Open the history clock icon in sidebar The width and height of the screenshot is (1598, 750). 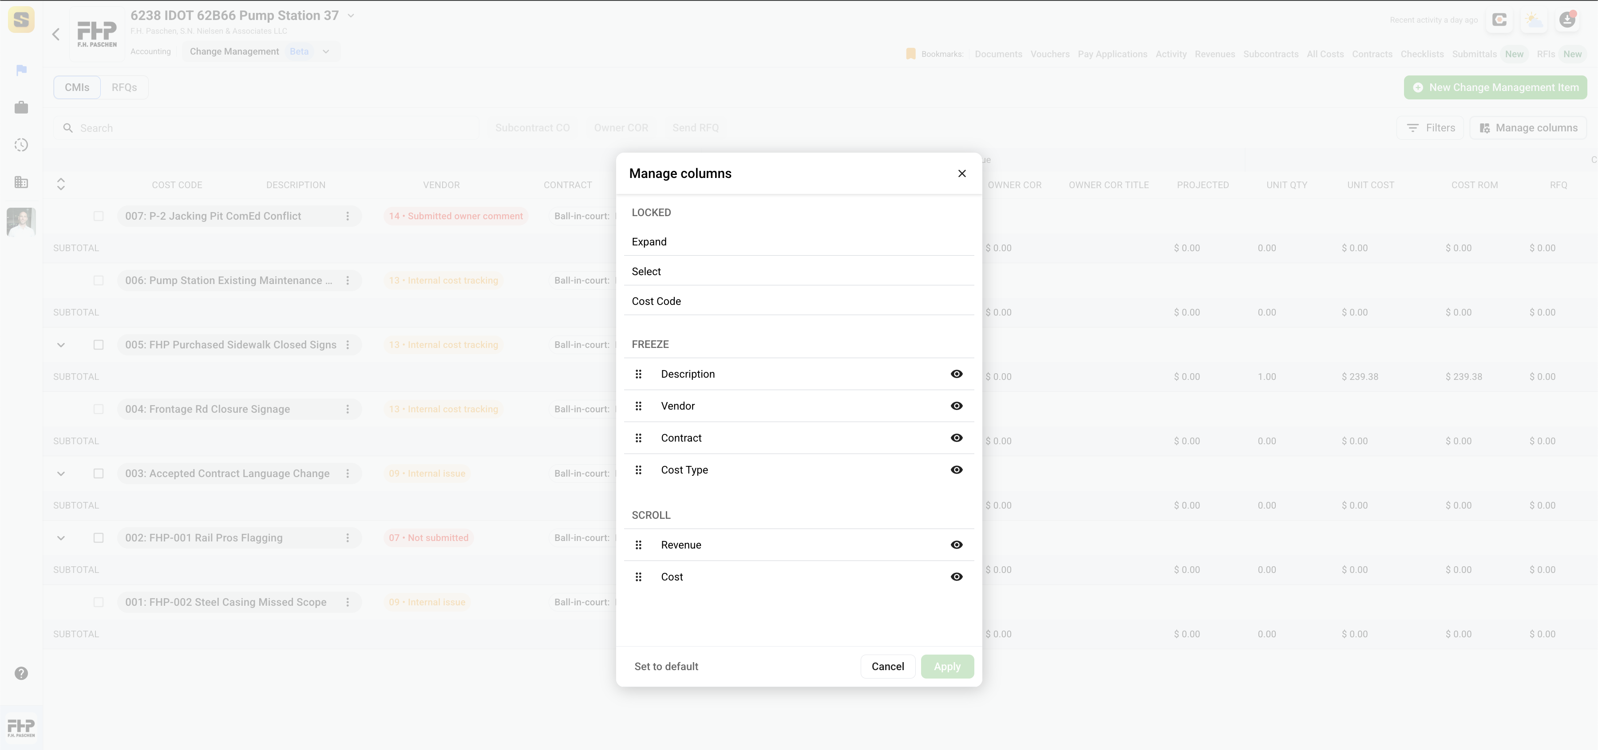click(21, 145)
